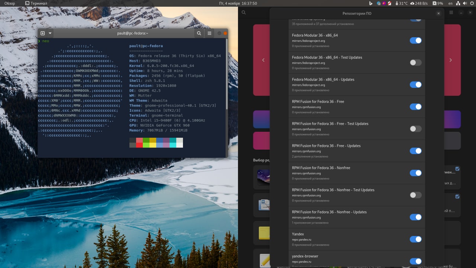
Task: Enable RPM Fusion Free Test Updates repository
Action: [x=415, y=129]
